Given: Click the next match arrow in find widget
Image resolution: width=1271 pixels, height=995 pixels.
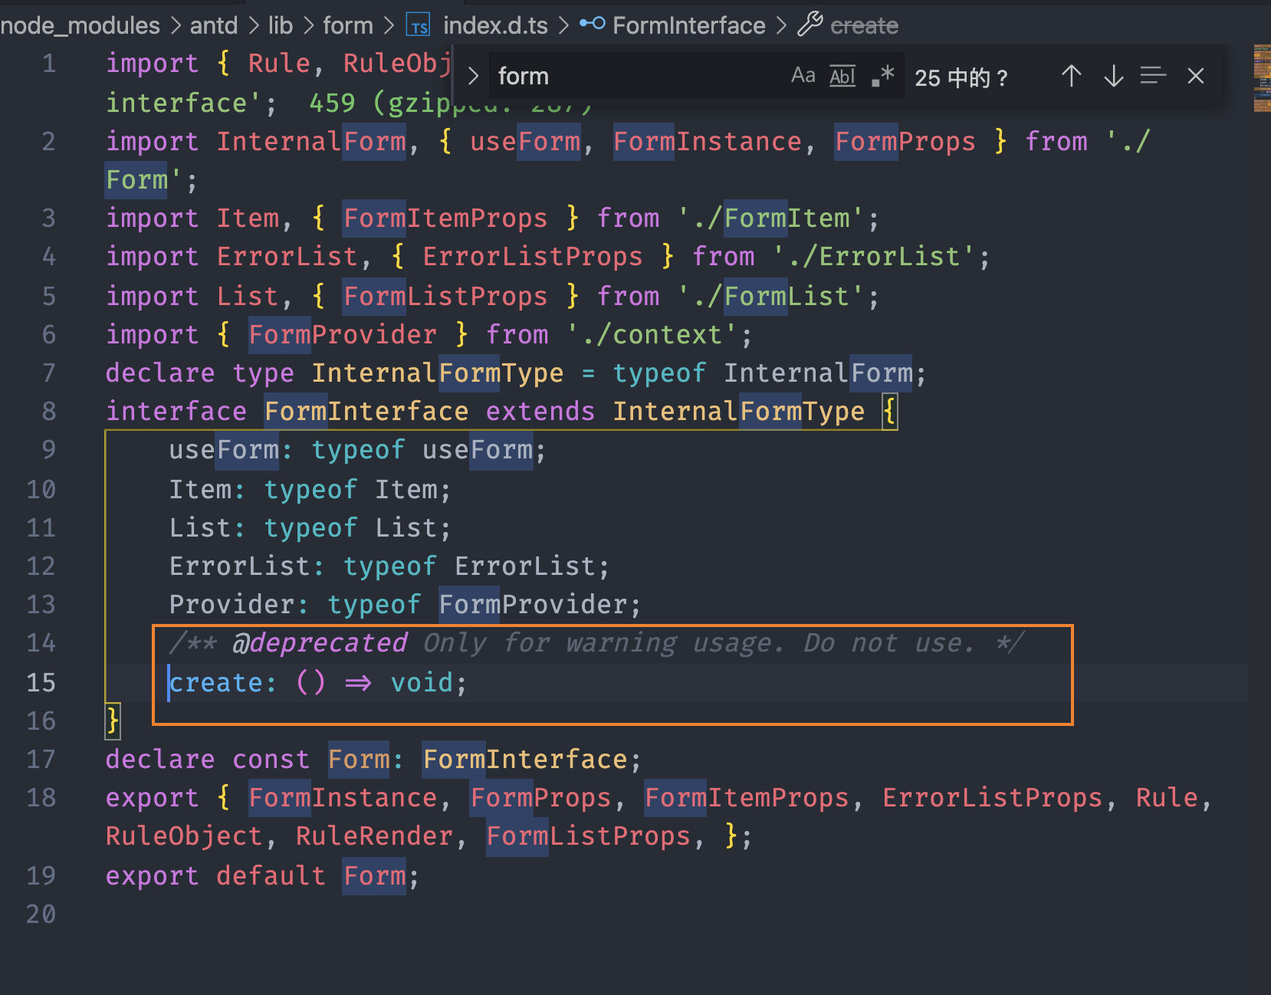Looking at the screenshot, I should pos(1112,76).
